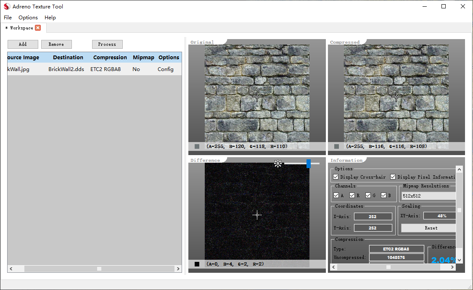Image resolution: width=473 pixels, height=290 pixels.
Task: Click the crosshair on the Original image
Action: click(257, 96)
